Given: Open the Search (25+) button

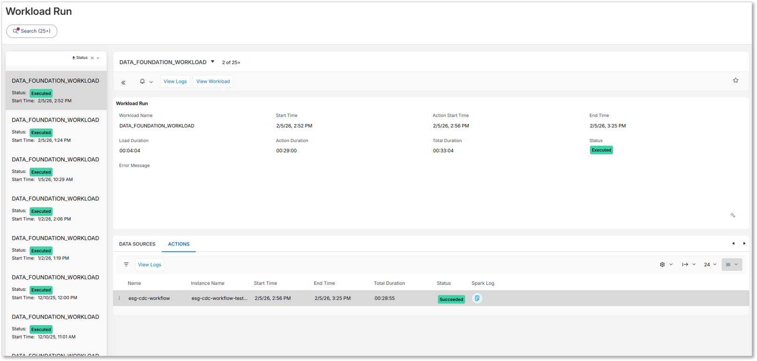Looking at the screenshot, I should pos(32,31).
